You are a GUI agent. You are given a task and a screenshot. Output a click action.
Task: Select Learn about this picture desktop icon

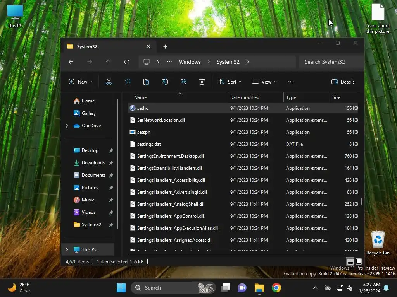[x=378, y=19]
